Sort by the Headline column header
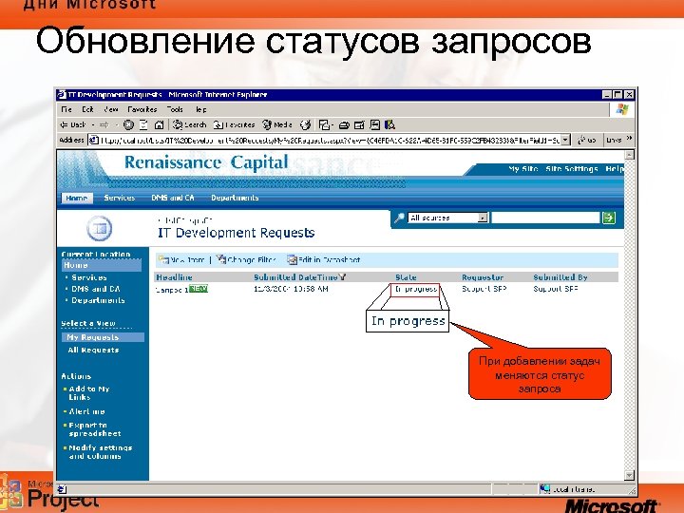Image resolution: width=684 pixels, height=513 pixels. coord(174,277)
